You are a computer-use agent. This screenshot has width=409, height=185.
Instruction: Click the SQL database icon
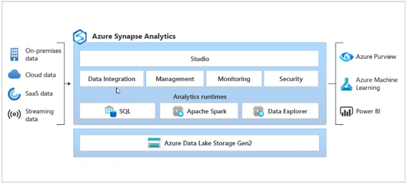111,111
